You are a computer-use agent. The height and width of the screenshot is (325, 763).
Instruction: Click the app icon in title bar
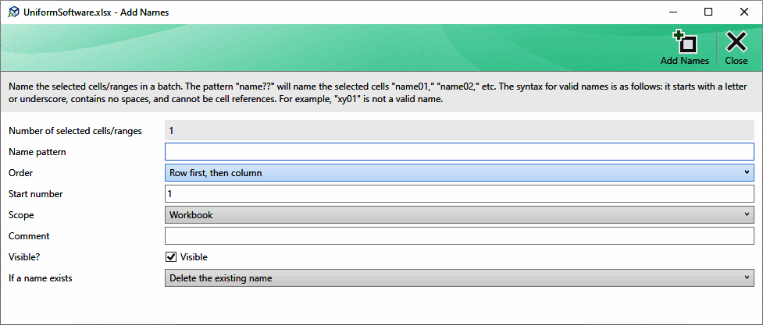click(14, 12)
